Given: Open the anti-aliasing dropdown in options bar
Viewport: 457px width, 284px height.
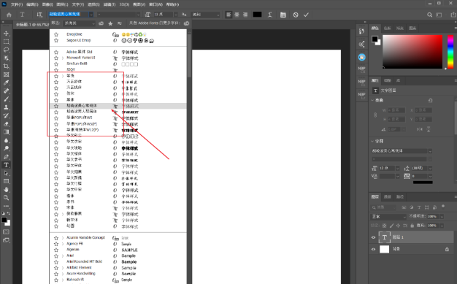Looking at the screenshot, I should point(205,15).
